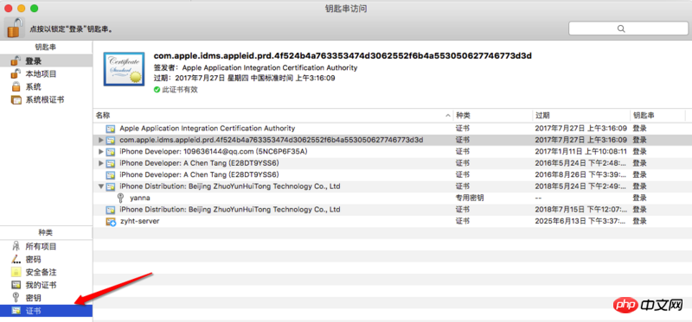This screenshot has height=322, width=692.
Task: Click the 密码 pencil icon
Action: click(16, 260)
